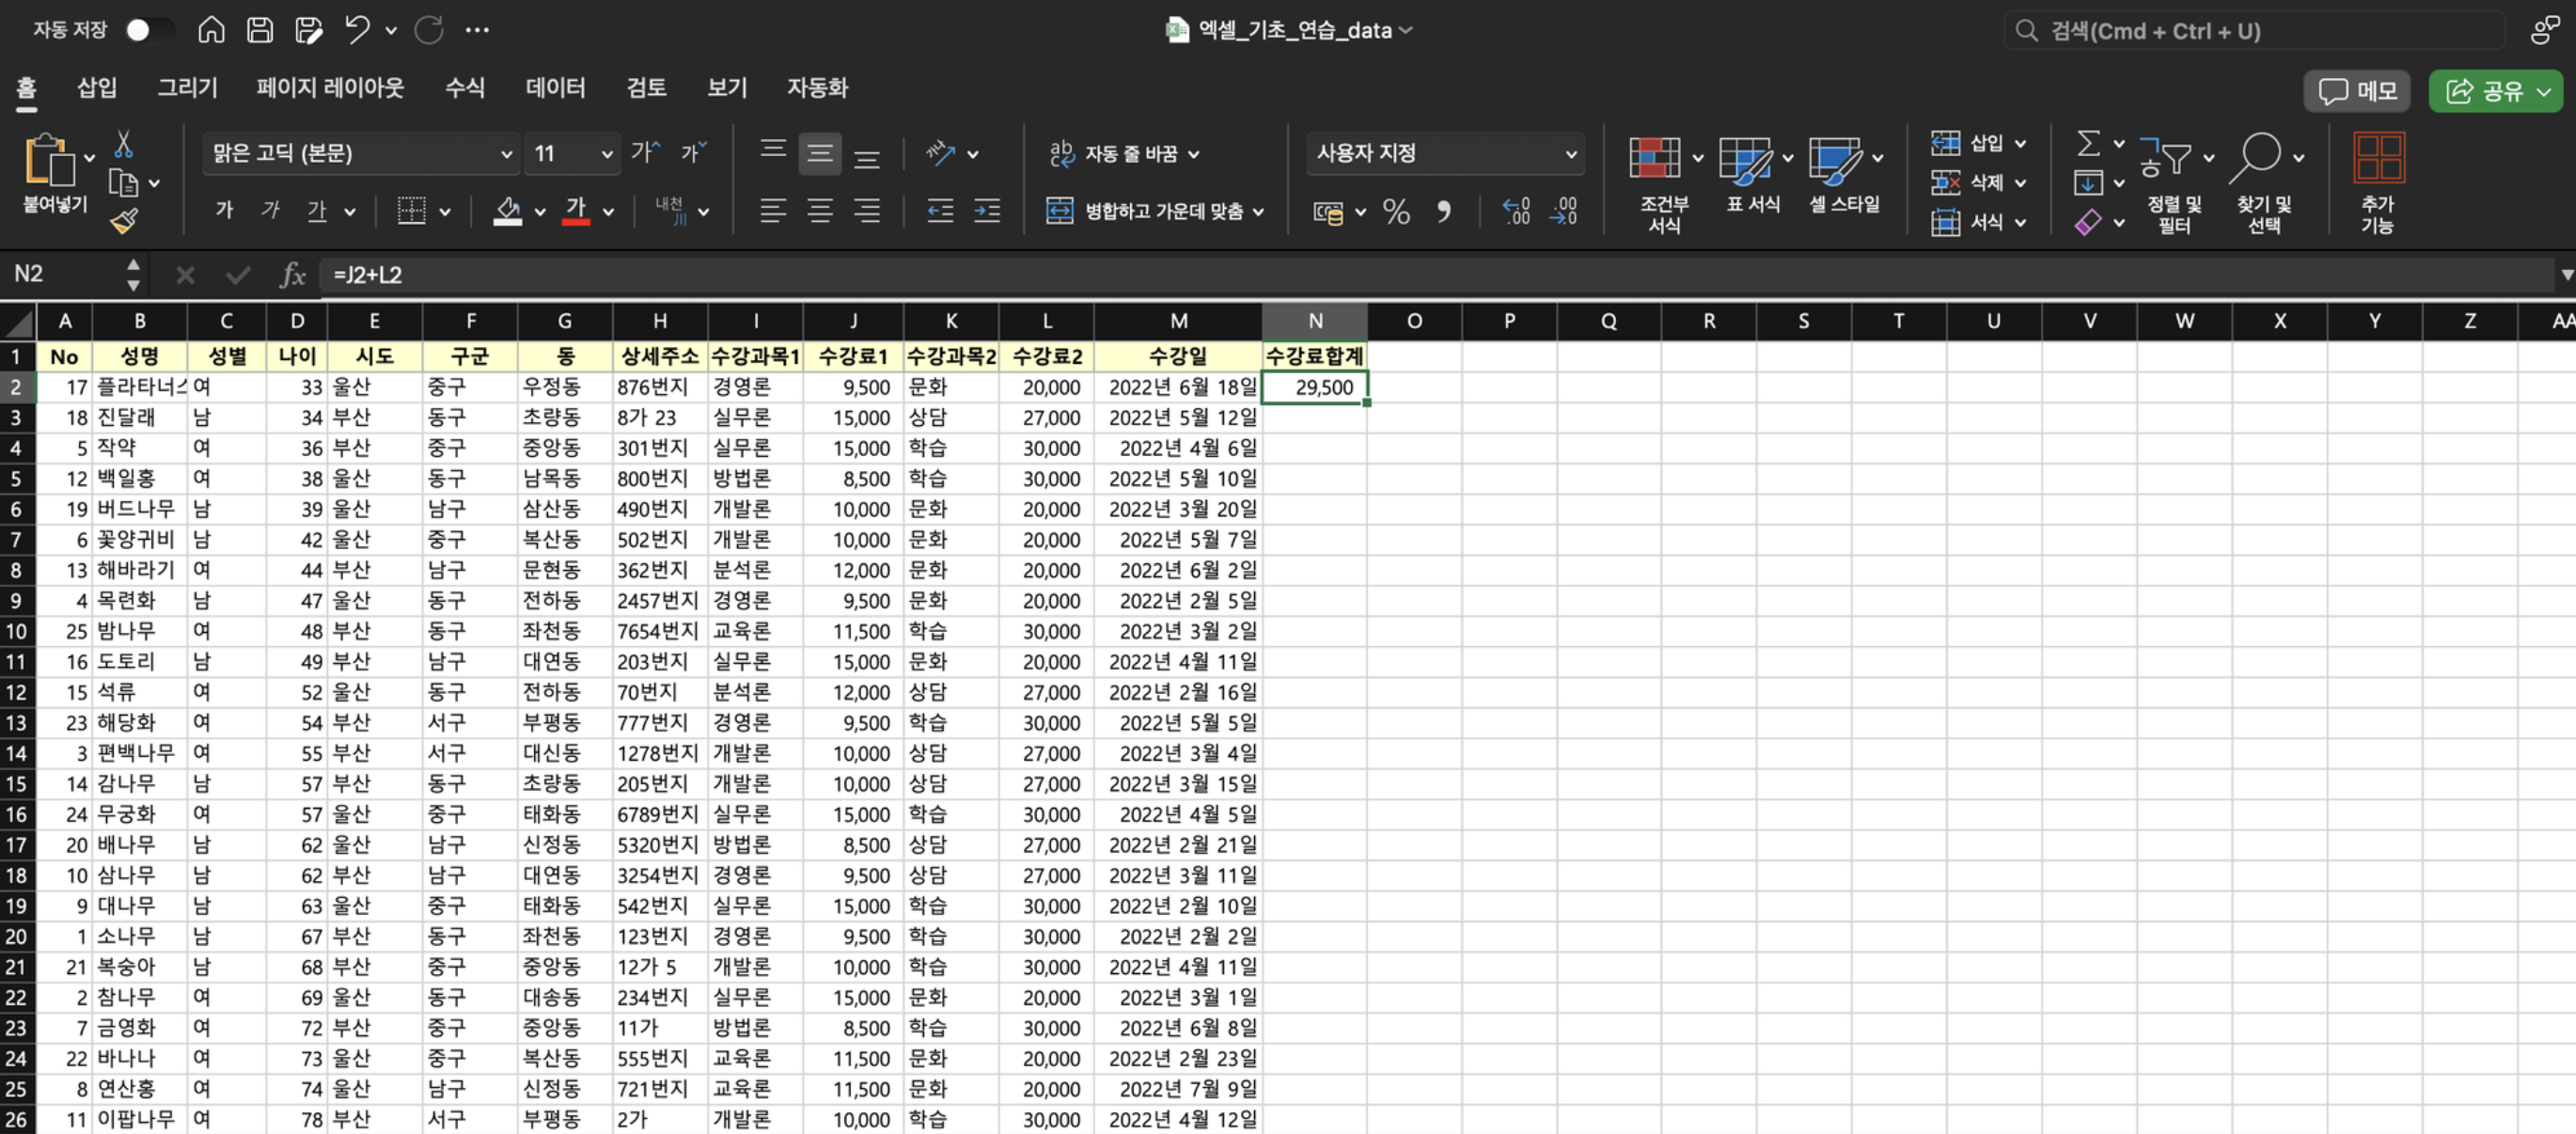Click the format painter brush icon

coord(124,221)
